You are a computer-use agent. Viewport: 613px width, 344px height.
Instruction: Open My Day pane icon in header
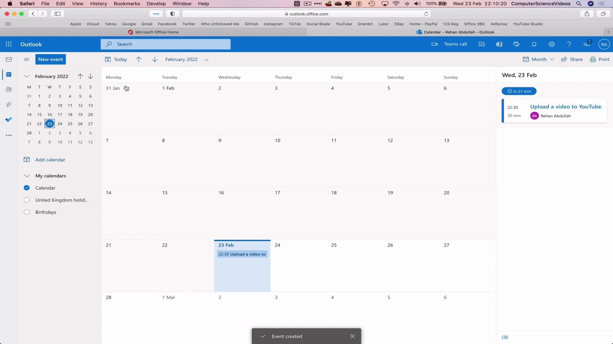(516, 44)
